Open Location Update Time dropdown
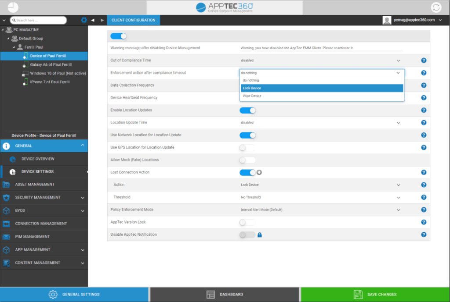450x302 pixels. pyautogui.click(x=321, y=123)
